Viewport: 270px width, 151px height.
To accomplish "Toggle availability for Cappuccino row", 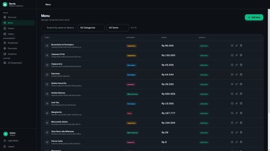I will [x=232, y=65].
